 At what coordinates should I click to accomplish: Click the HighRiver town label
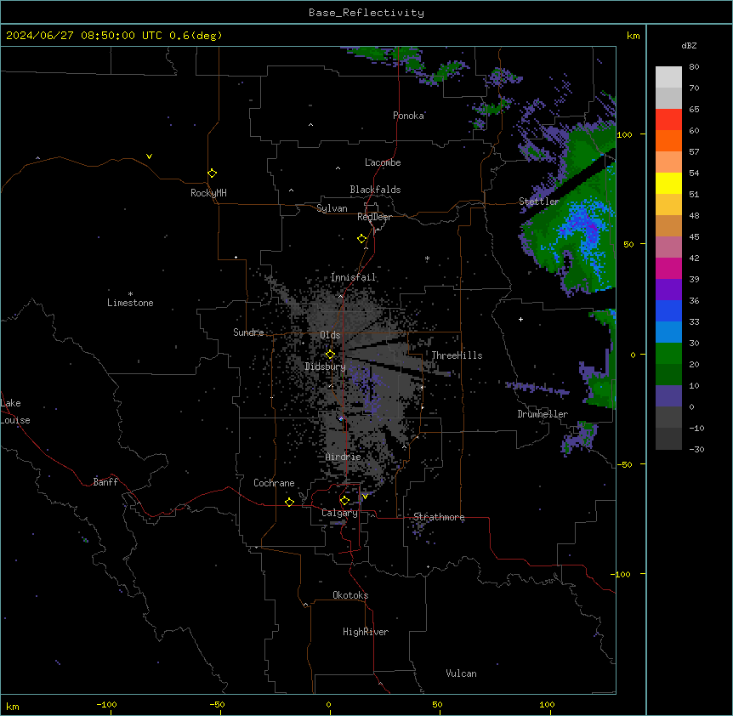(x=366, y=632)
